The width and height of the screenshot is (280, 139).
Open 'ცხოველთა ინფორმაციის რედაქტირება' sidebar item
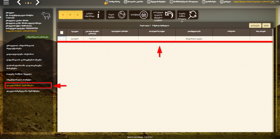coord(20,47)
